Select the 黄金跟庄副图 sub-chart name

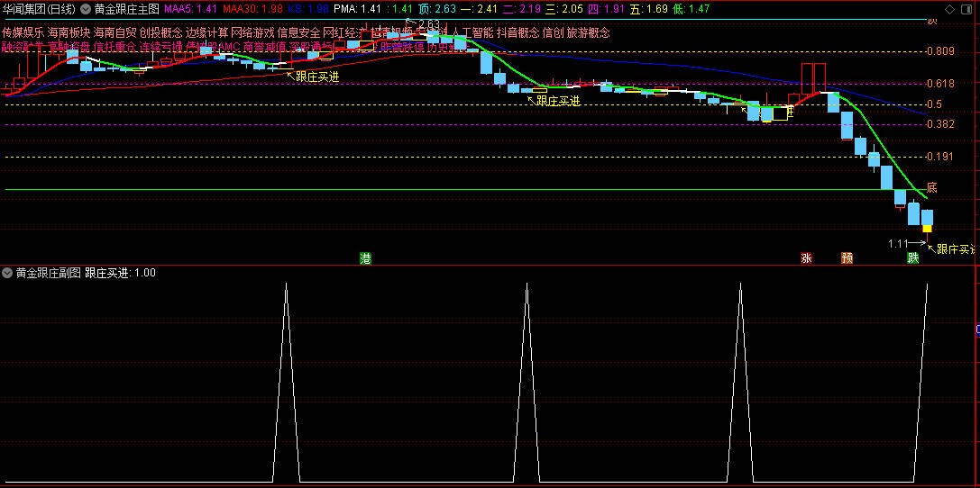(48, 273)
